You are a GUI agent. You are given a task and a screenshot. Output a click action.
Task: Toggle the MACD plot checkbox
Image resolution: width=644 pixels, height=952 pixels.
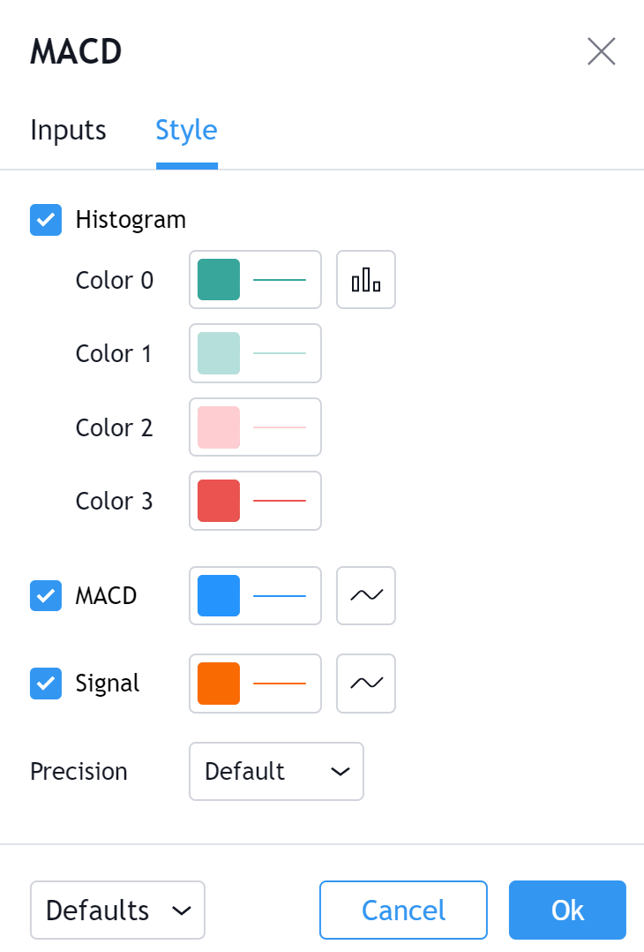point(46,596)
